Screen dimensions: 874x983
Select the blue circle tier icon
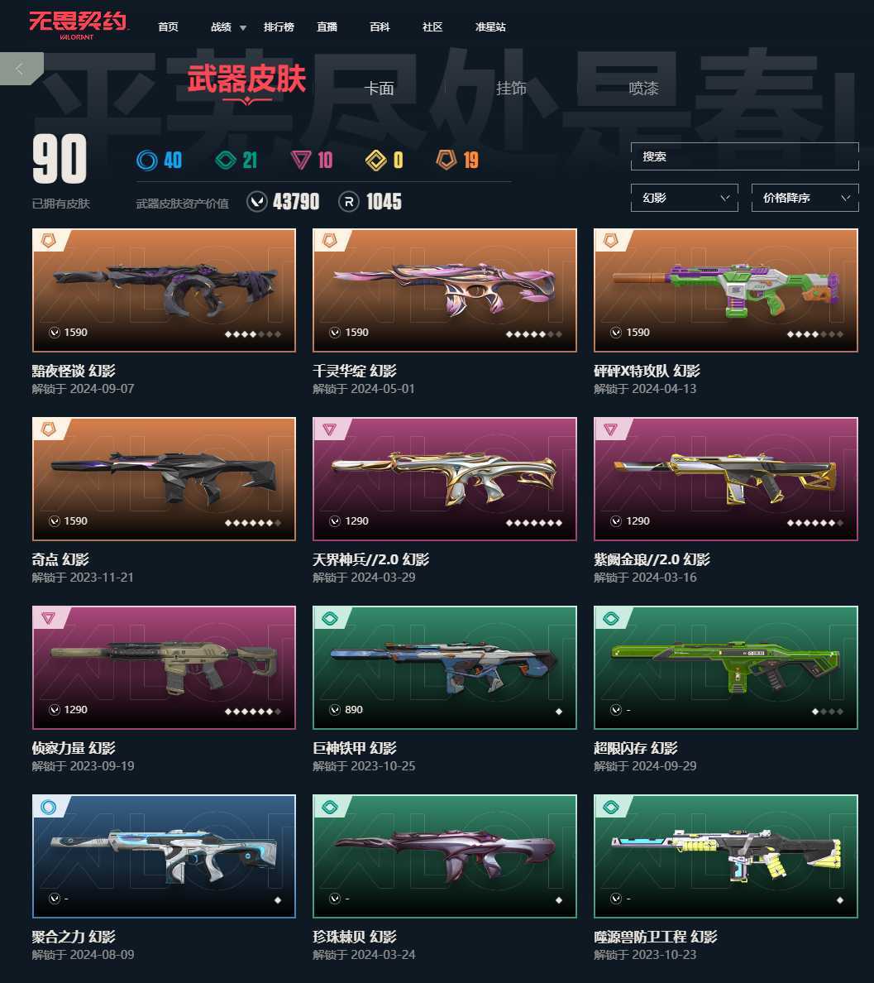[146, 161]
